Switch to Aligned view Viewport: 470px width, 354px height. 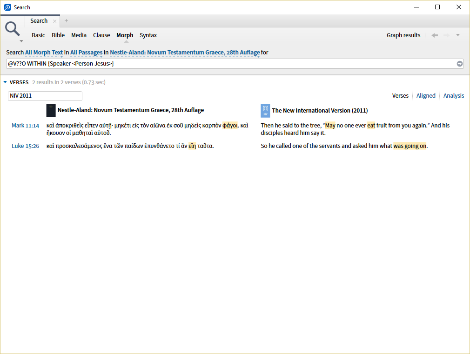point(426,96)
